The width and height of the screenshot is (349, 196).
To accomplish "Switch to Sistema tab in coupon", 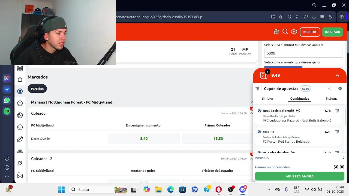I will point(332,99).
